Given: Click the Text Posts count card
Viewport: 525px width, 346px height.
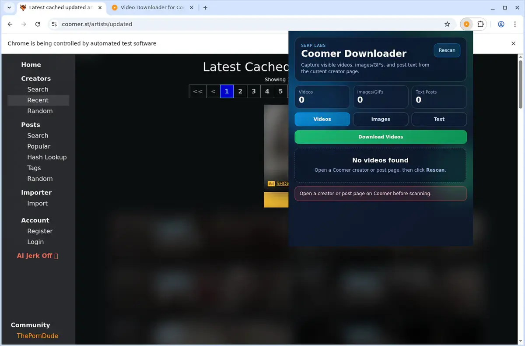Looking at the screenshot, I should [439, 97].
